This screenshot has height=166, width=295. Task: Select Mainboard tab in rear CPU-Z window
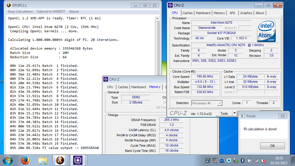139,87
